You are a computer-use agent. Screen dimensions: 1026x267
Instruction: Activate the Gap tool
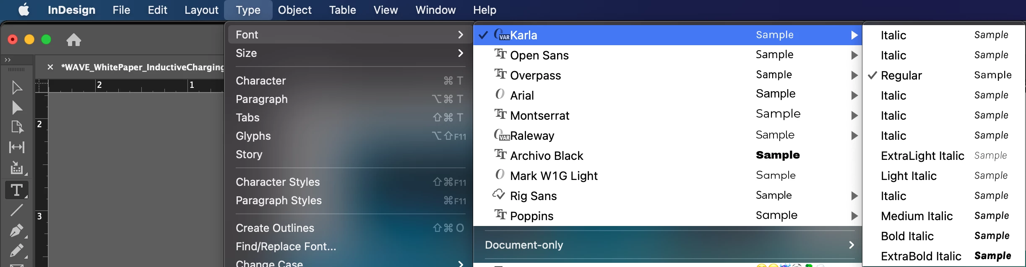(x=17, y=147)
